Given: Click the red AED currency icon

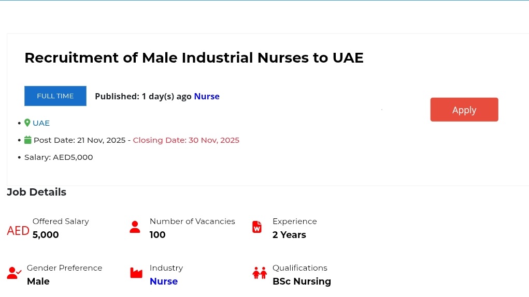Looking at the screenshot, I should tap(18, 231).
